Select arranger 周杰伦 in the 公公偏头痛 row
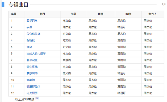The height and width of the screenshot is (102, 167). [122, 34]
